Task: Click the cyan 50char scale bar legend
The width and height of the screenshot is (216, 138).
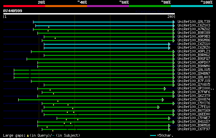Action: click(x=153, y=136)
